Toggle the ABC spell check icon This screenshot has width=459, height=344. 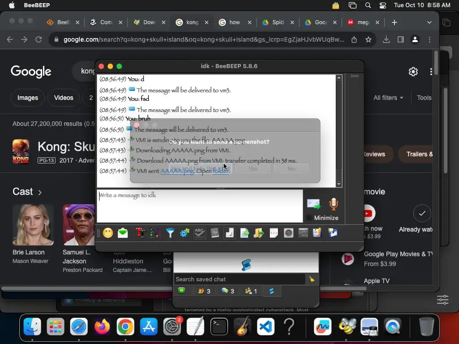[x=199, y=233]
